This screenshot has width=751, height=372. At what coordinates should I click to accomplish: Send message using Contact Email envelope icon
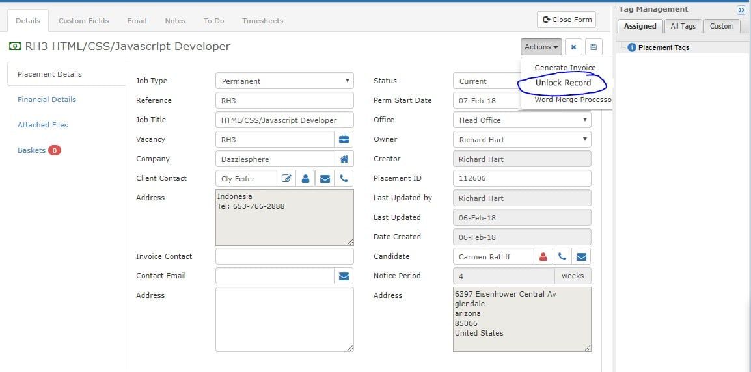coord(344,276)
